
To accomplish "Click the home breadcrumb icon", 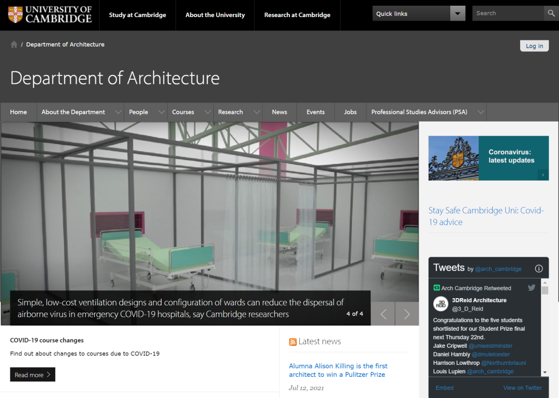I will pos(14,44).
